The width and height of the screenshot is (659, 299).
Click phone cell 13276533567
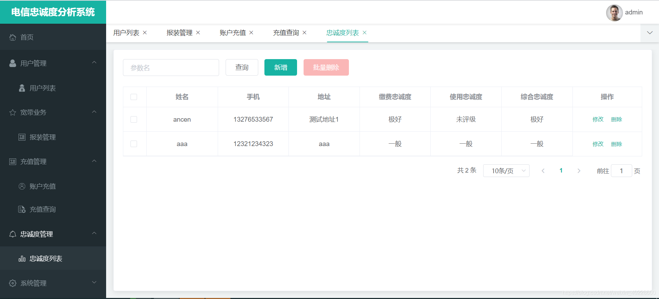(253, 119)
